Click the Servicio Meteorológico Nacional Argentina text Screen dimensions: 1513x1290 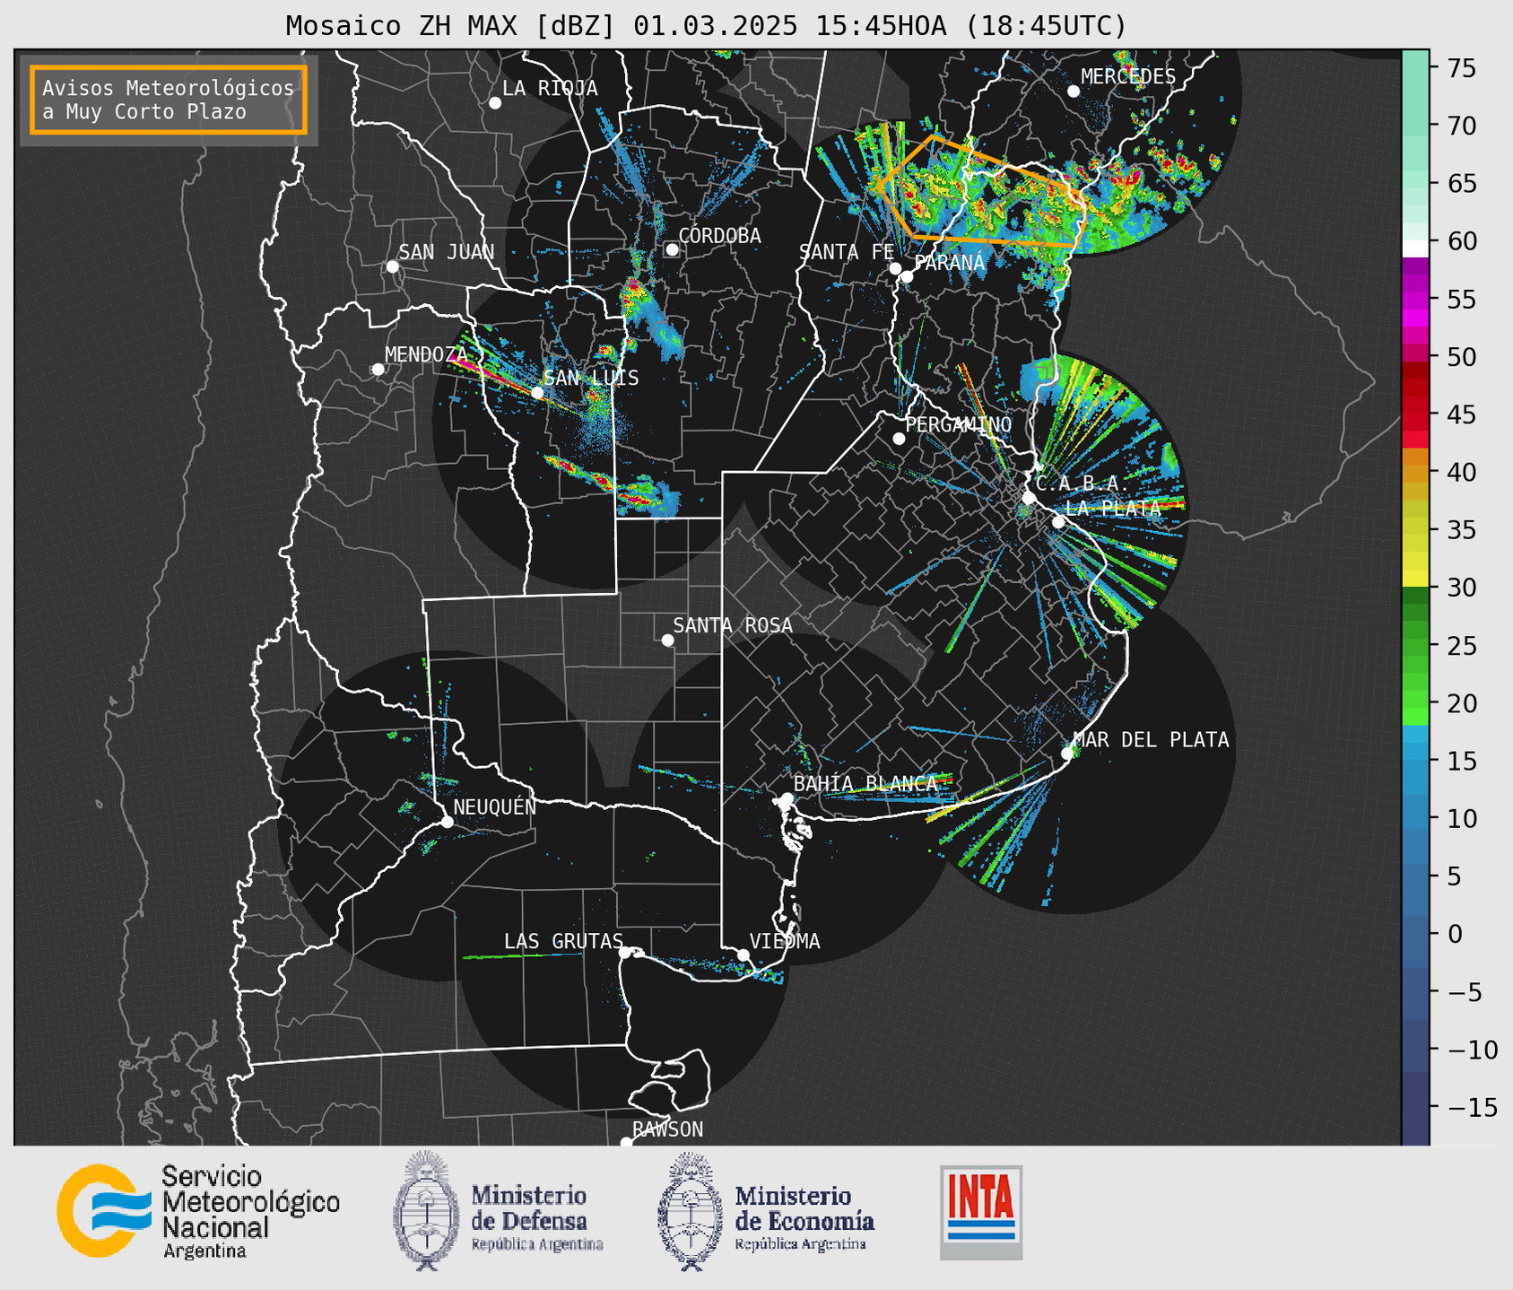[250, 1211]
